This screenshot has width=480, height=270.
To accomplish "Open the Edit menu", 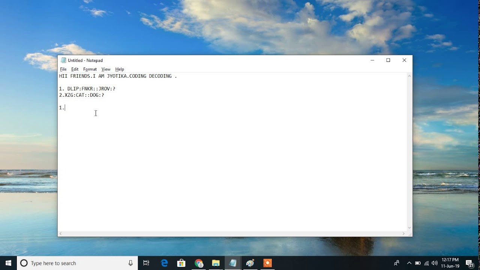I will (x=75, y=69).
